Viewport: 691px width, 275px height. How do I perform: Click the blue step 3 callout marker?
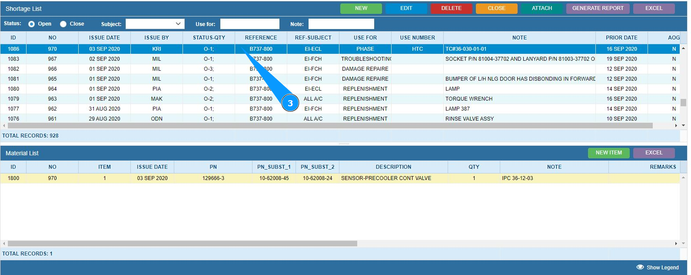pyautogui.click(x=290, y=103)
